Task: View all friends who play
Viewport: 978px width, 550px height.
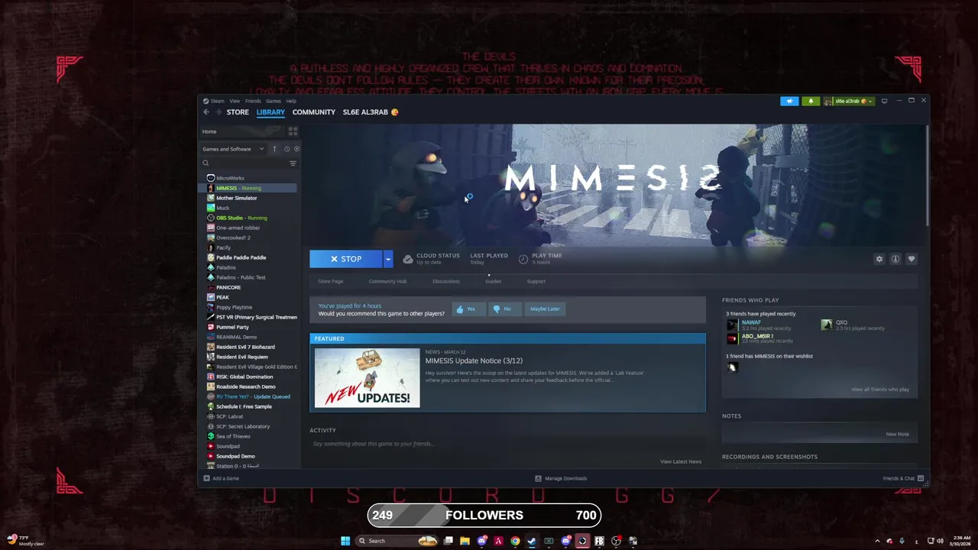Action: (880, 390)
